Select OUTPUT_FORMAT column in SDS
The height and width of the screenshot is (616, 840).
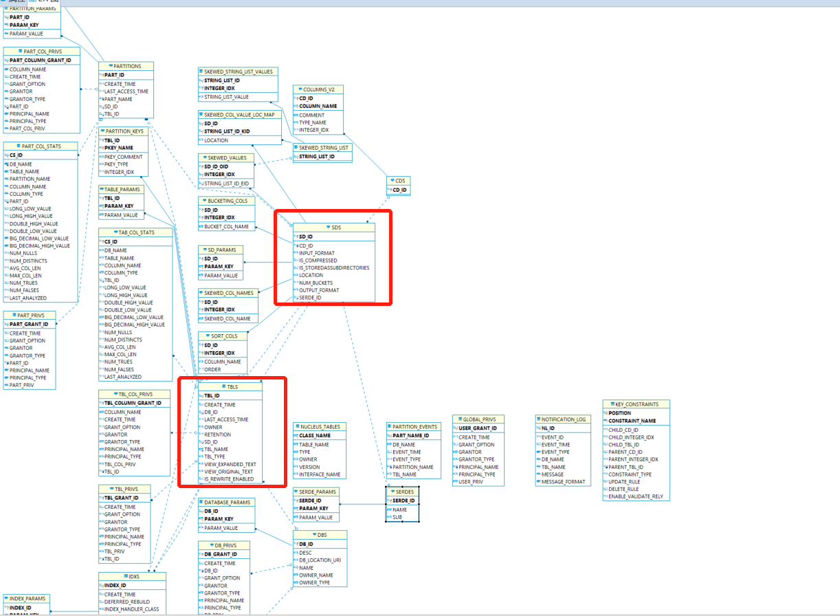pyautogui.click(x=319, y=290)
